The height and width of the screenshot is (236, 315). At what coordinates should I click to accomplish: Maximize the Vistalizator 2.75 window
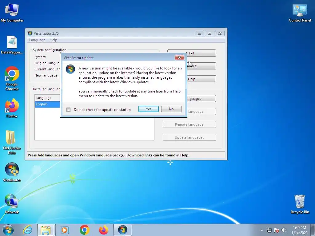[209, 33]
